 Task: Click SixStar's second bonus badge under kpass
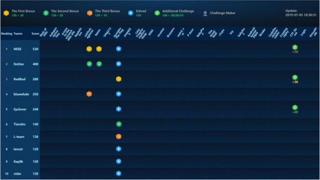pyautogui.click(x=99, y=64)
